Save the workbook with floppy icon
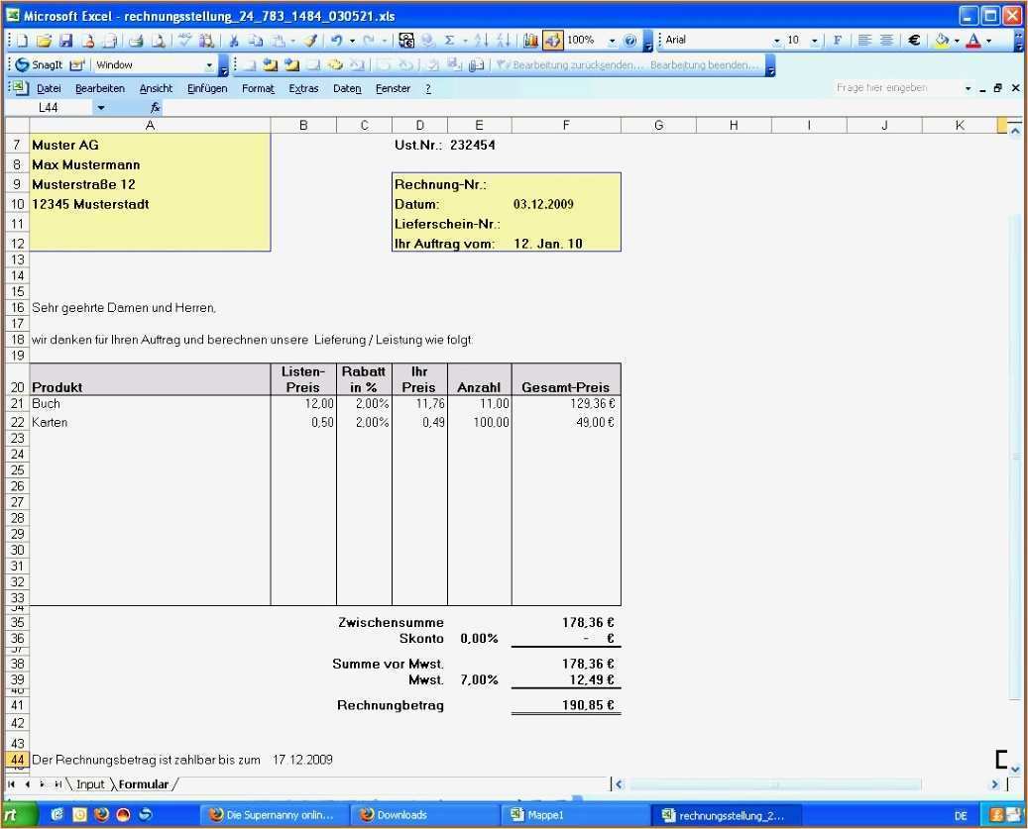The width and height of the screenshot is (1028, 829). 65,41
